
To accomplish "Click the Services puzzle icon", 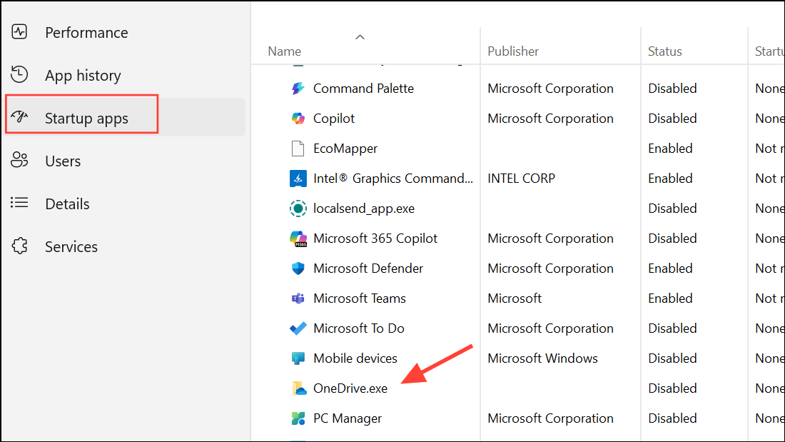I will pos(19,246).
